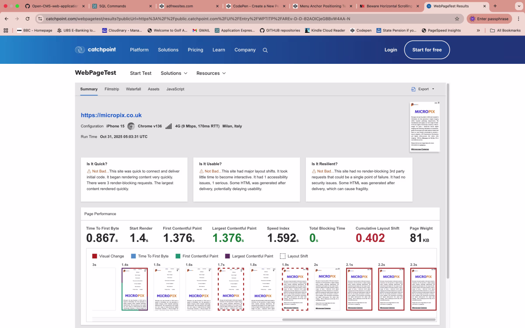This screenshot has height=328, width=525.
Task: Click the 4G network signal bars icon
Action: point(168,126)
